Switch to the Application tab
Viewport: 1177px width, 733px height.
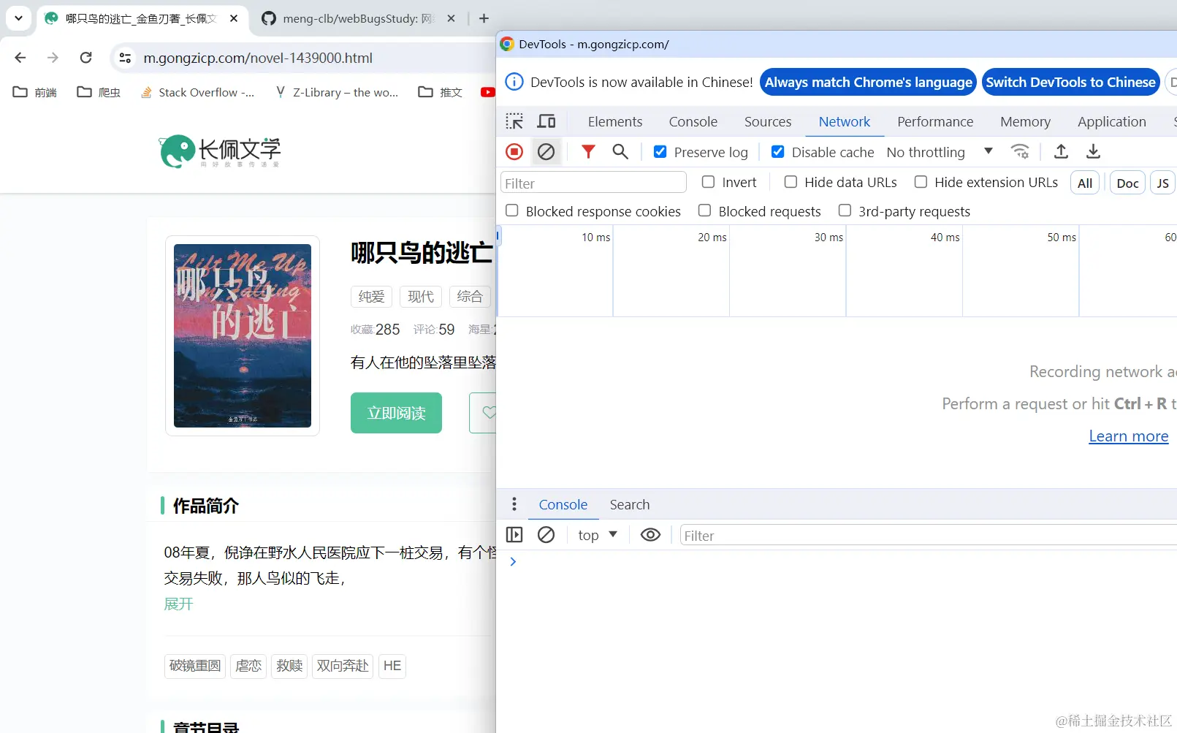1111,121
